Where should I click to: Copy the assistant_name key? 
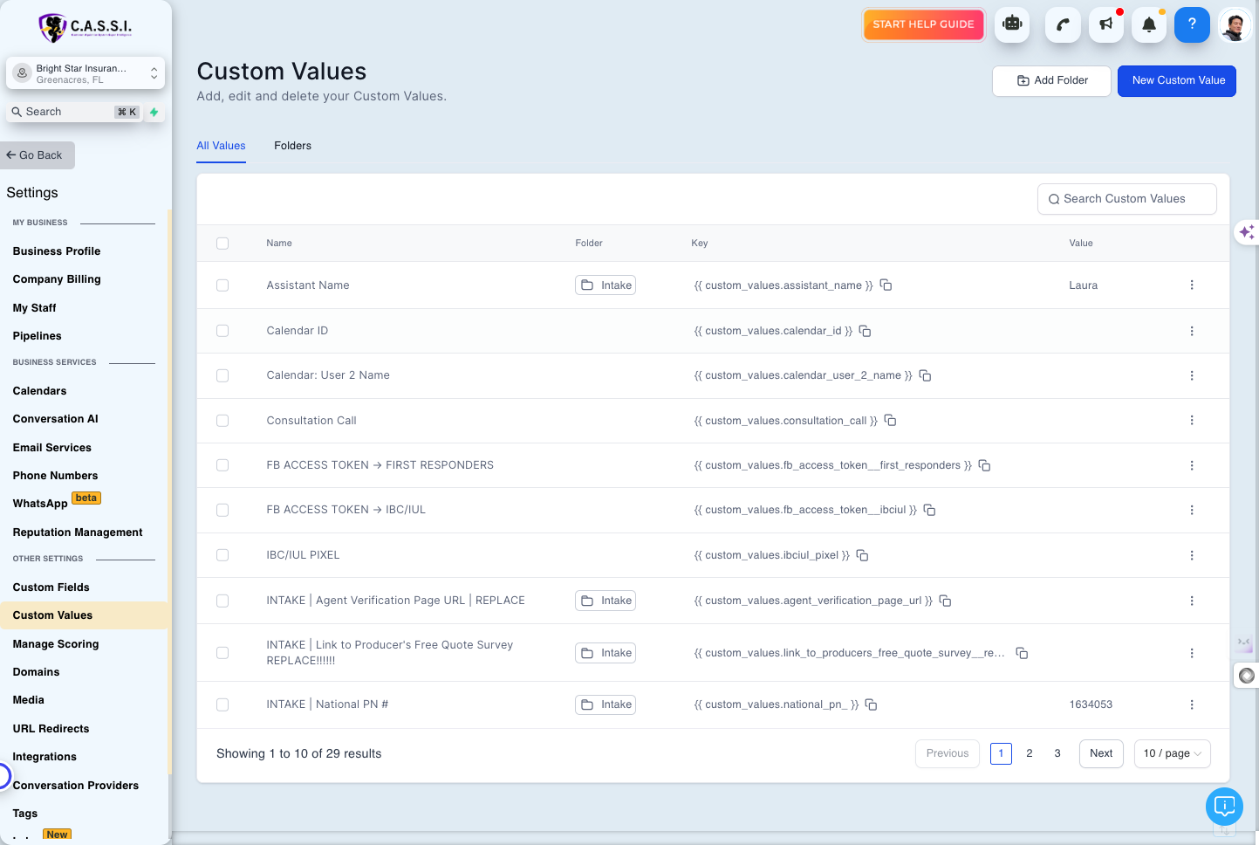[886, 285]
